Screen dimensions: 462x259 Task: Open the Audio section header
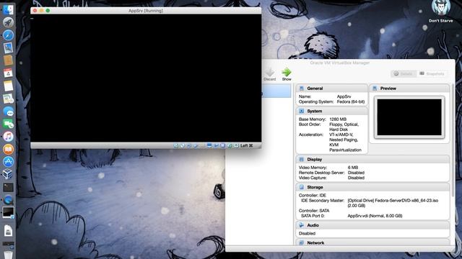click(x=372, y=225)
